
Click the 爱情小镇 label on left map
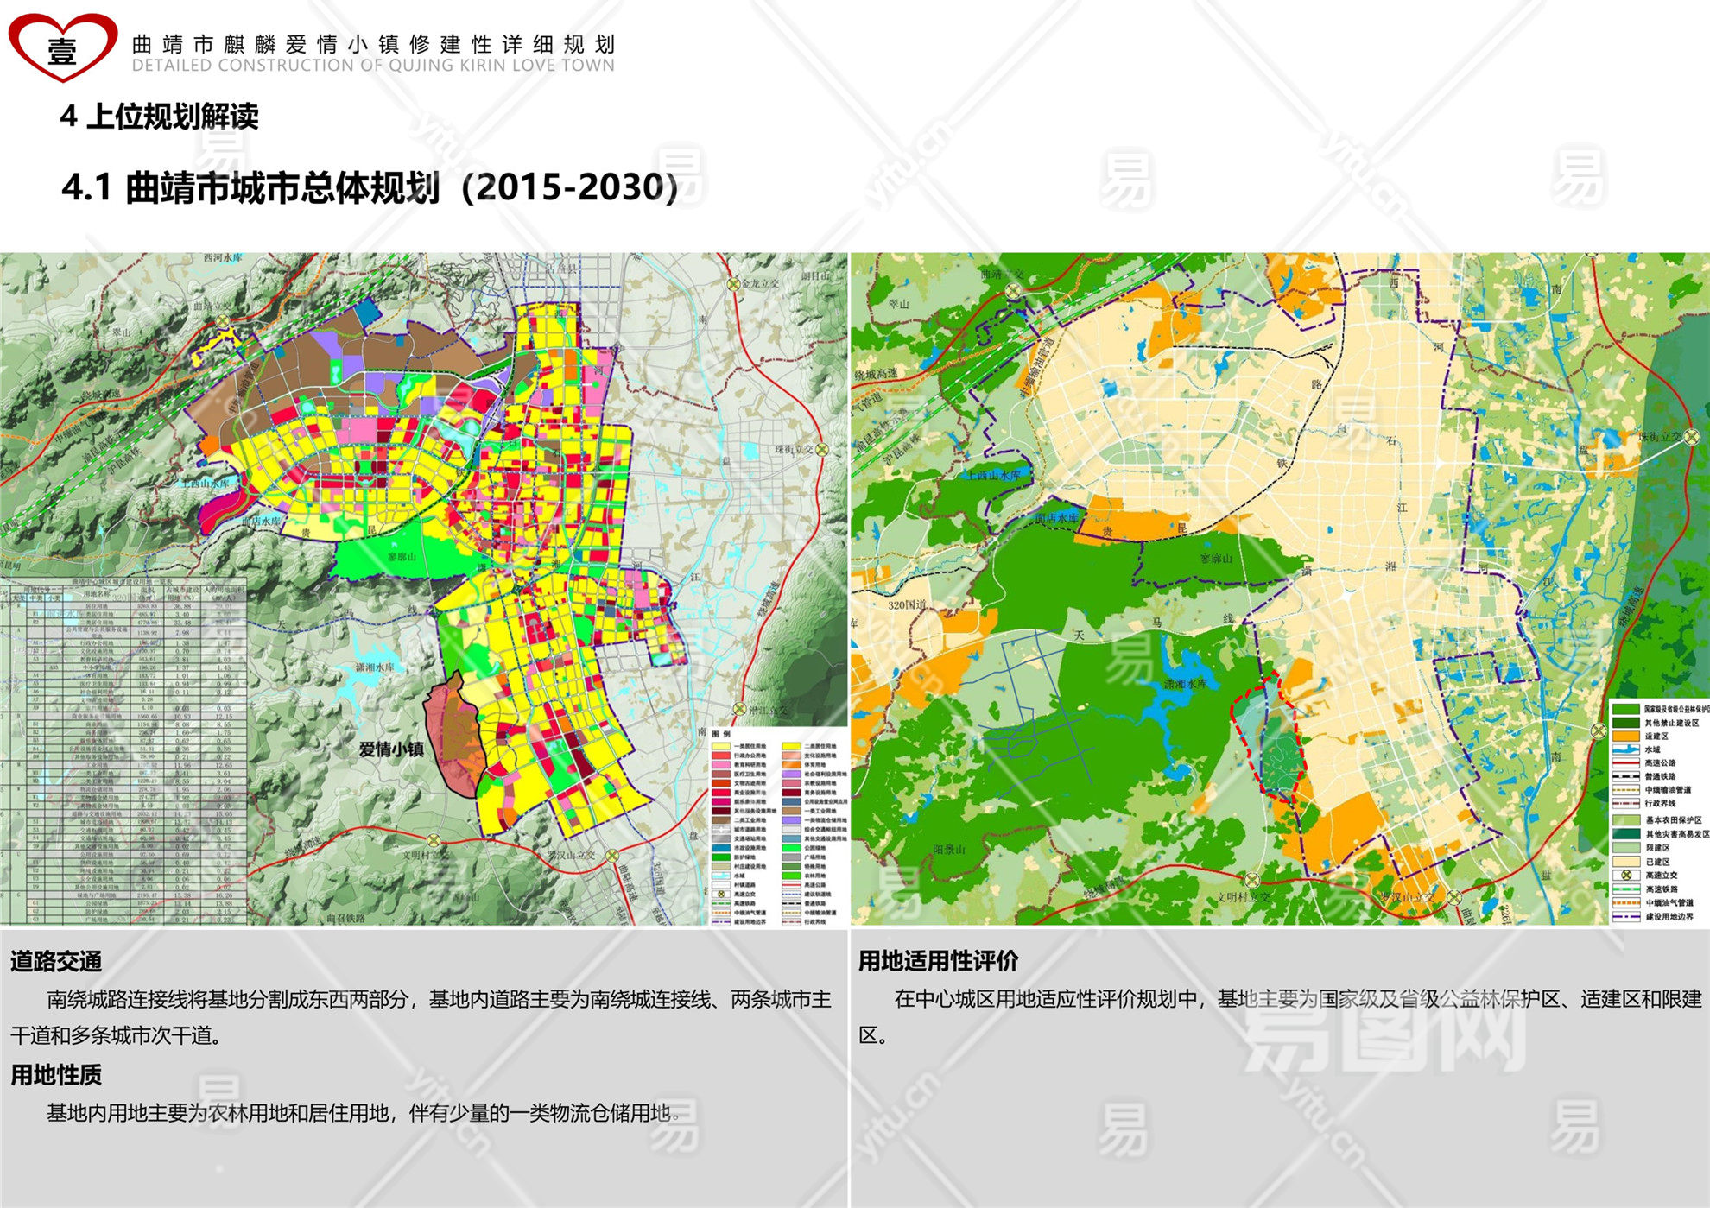pyautogui.click(x=391, y=749)
